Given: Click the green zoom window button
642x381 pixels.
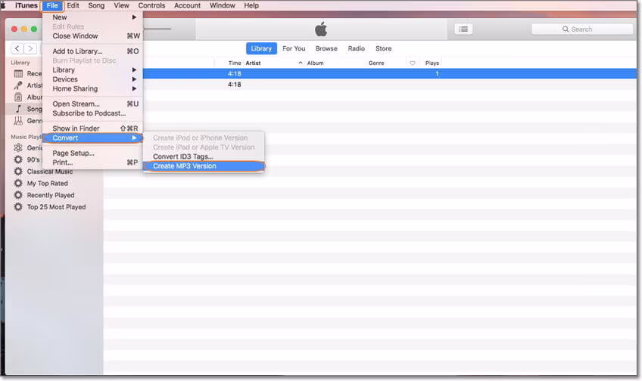Looking at the screenshot, I should click(34, 29).
